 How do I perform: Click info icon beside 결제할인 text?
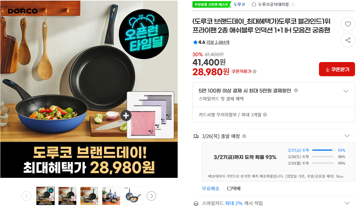[296, 91]
